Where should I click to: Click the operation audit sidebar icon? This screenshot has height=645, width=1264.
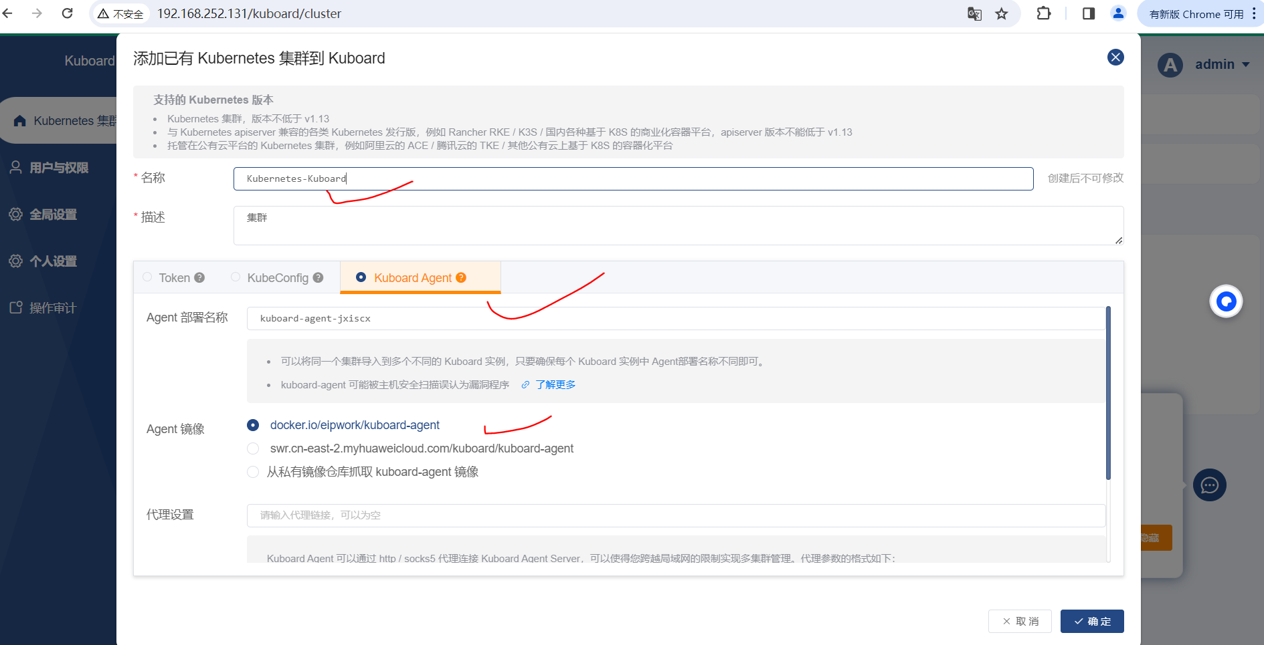click(x=15, y=307)
